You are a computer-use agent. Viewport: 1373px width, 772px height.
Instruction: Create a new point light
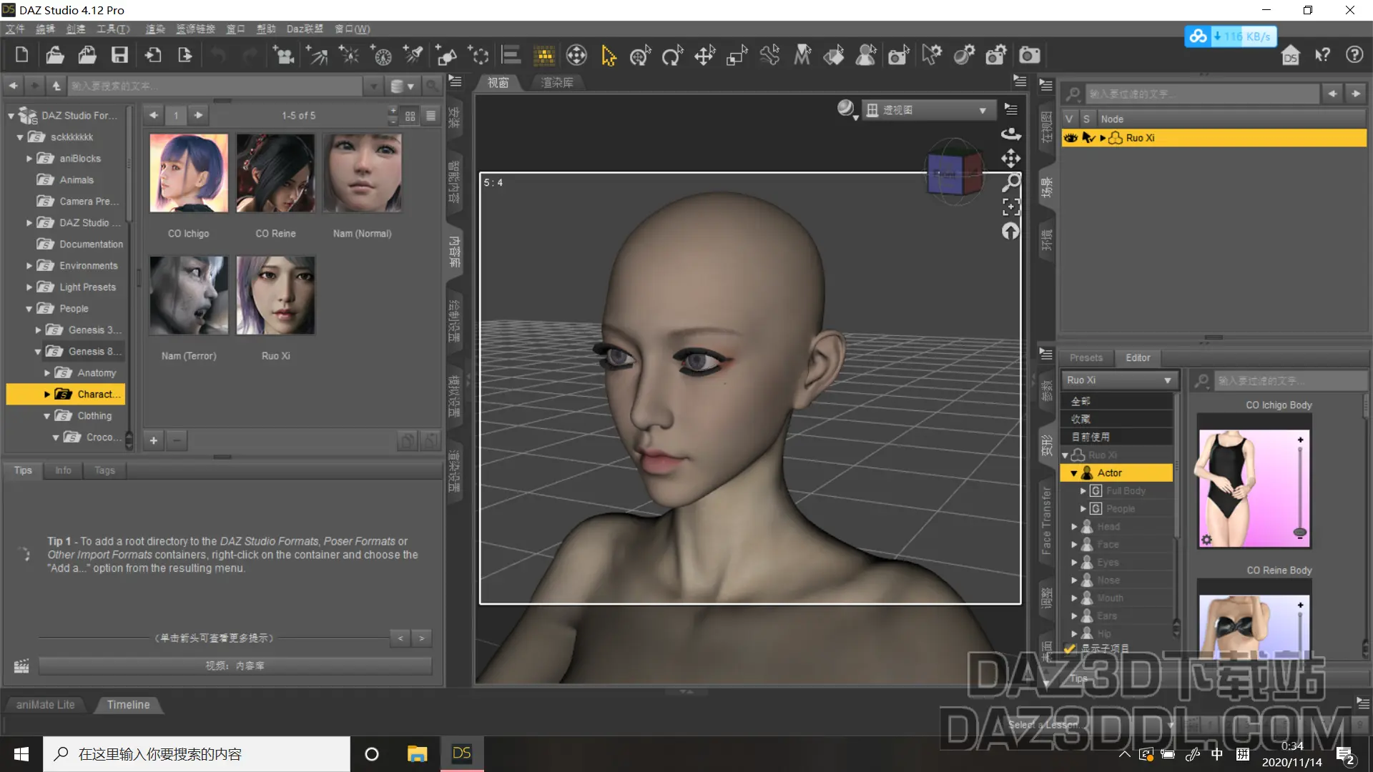point(350,55)
